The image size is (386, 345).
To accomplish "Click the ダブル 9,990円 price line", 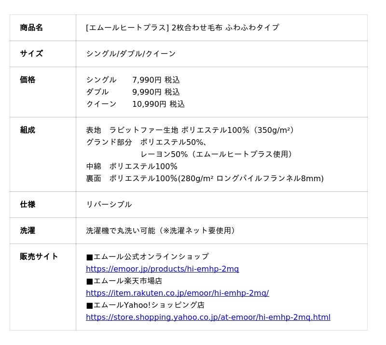I will (133, 92).
